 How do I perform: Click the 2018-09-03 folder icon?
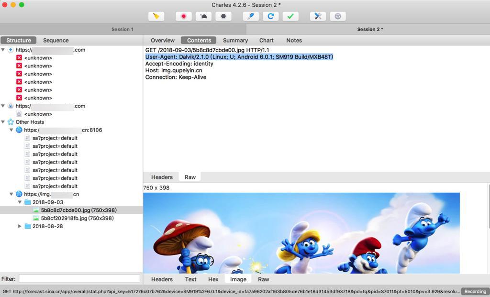click(27, 202)
